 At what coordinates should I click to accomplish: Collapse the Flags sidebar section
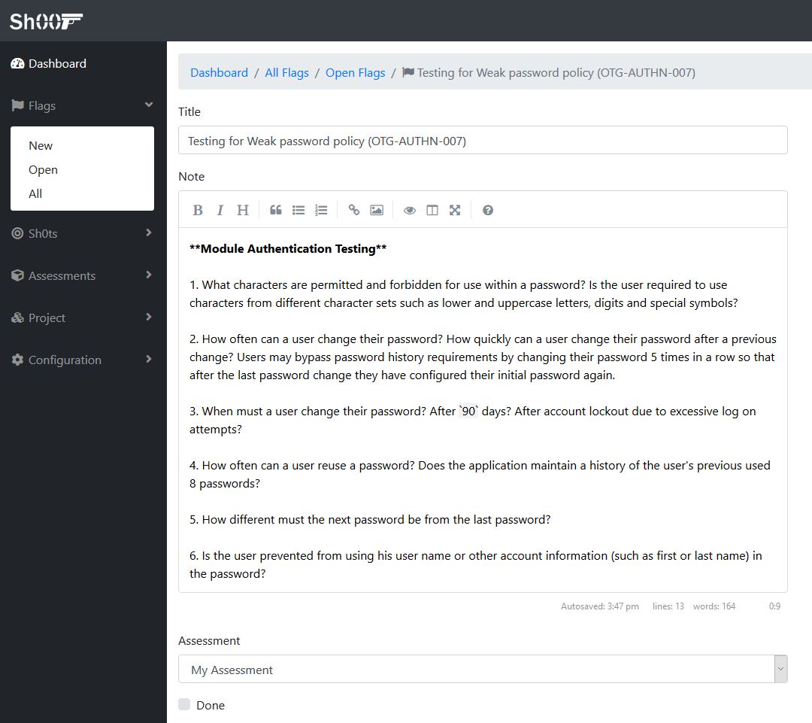point(83,106)
